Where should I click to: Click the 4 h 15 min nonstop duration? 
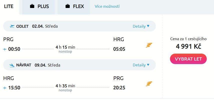pos(65,49)
